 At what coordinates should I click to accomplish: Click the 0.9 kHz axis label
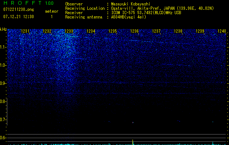[3, 83]
